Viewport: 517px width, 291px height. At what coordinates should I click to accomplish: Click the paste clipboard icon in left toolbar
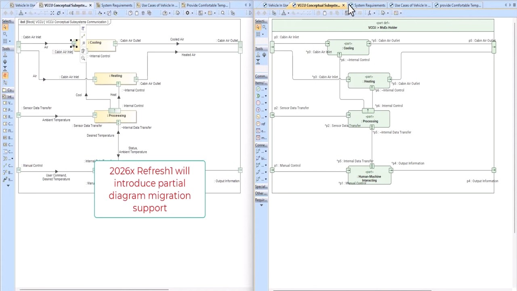[137, 13]
